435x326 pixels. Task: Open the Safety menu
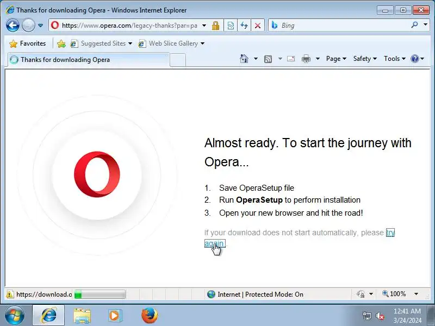point(365,59)
